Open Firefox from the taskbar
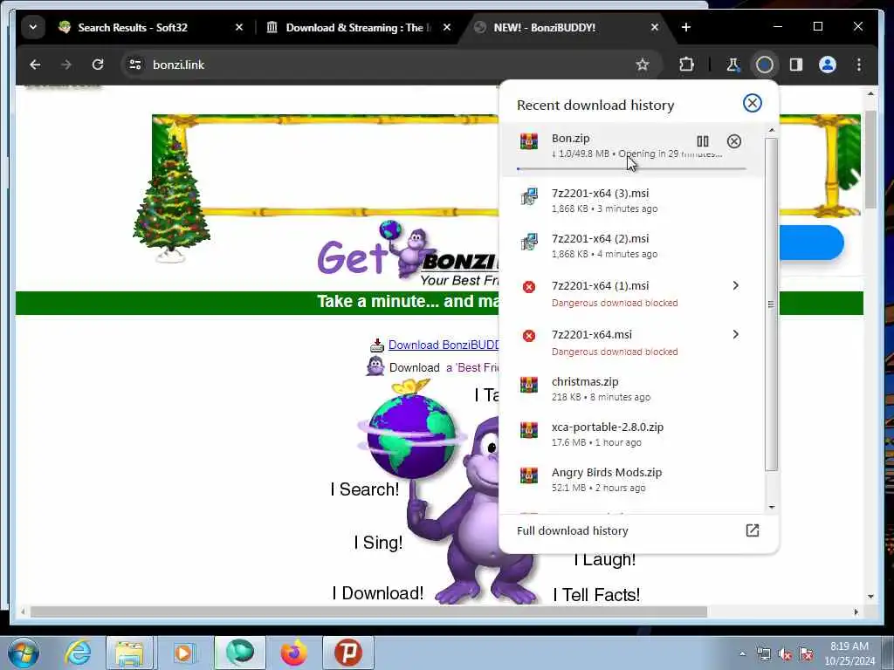The image size is (894, 670). pos(293,653)
